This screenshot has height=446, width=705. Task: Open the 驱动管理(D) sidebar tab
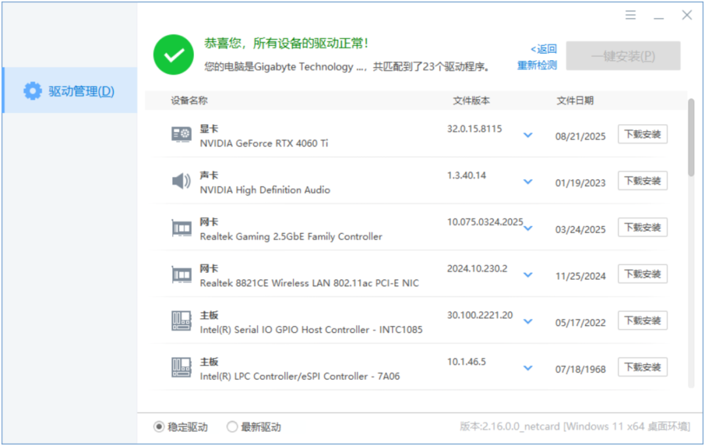pyautogui.click(x=70, y=90)
